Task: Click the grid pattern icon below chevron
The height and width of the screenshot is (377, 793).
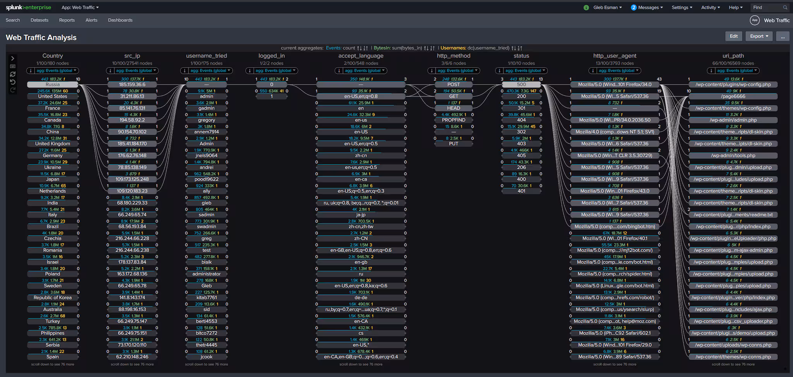Action: point(12,66)
